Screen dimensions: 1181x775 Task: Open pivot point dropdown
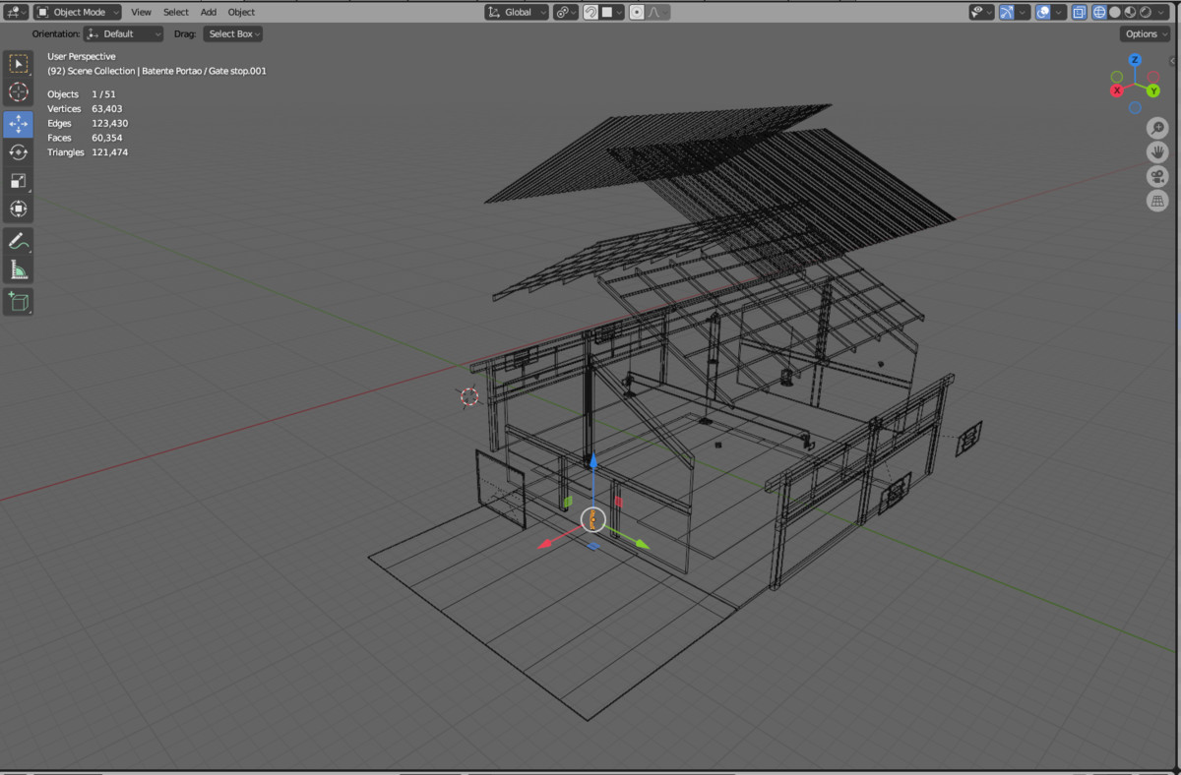coord(565,12)
